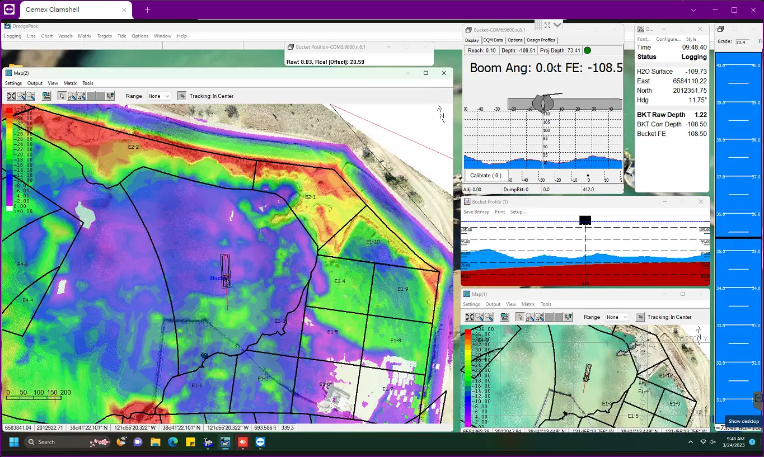Select zoom out tool in Map(2) toolbar
The height and width of the screenshot is (457, 764).
(x=30, y=96)
